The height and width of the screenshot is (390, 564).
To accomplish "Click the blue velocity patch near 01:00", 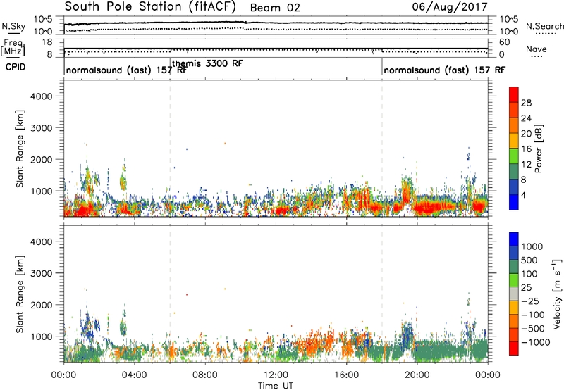I will (87, 327).
